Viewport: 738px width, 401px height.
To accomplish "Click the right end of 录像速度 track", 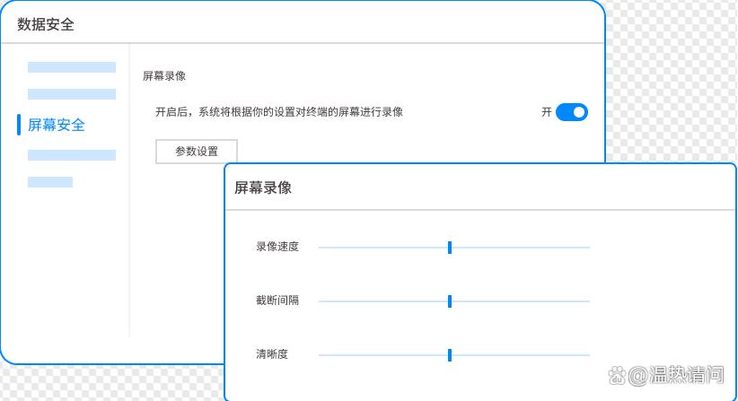I will (x=588, y=247).
